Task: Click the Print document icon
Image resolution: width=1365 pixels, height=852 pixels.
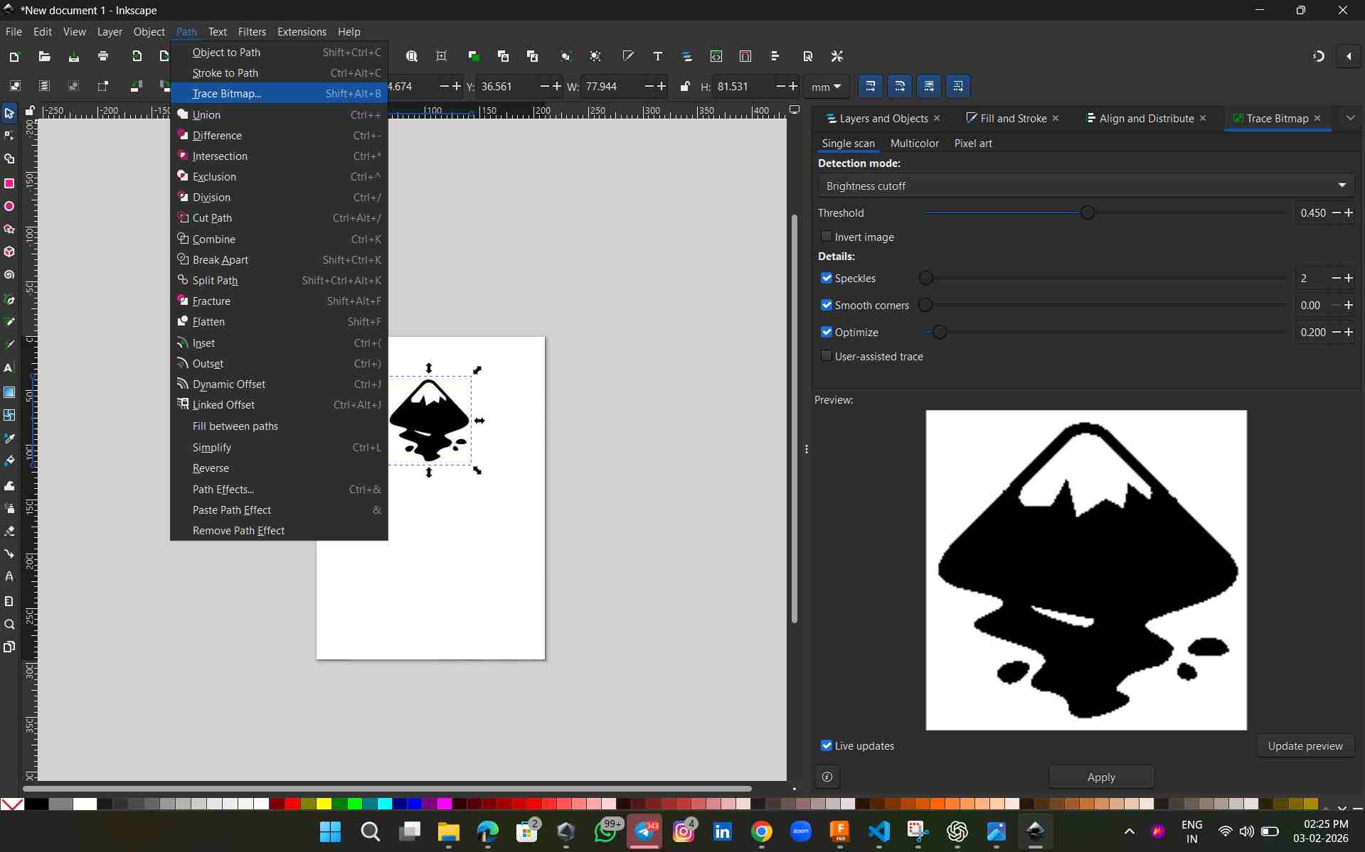Action: point(103,56)
